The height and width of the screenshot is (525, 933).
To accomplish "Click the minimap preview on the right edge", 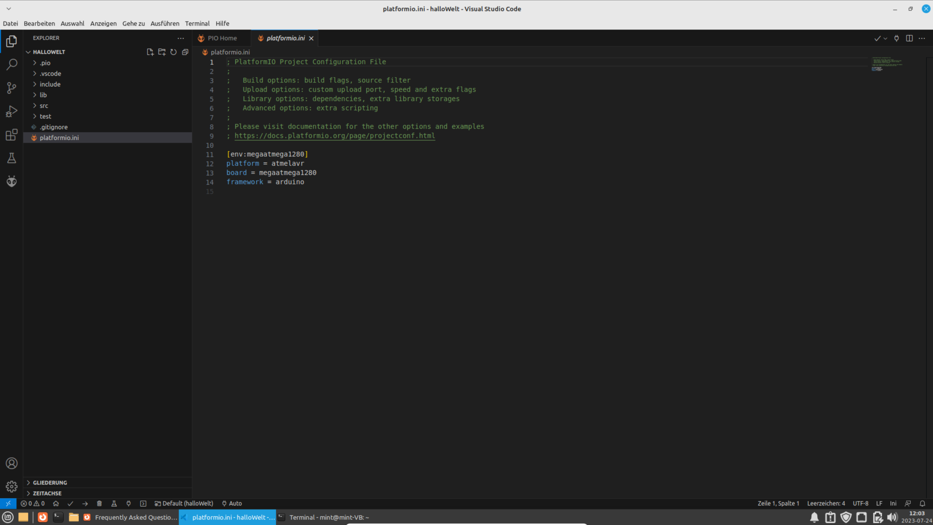I will (885, 64).
